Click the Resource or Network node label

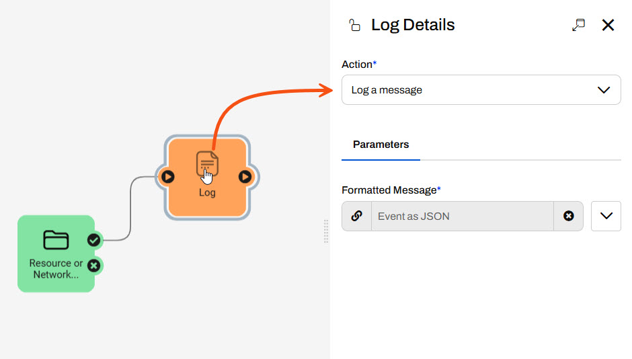point(56,269)
